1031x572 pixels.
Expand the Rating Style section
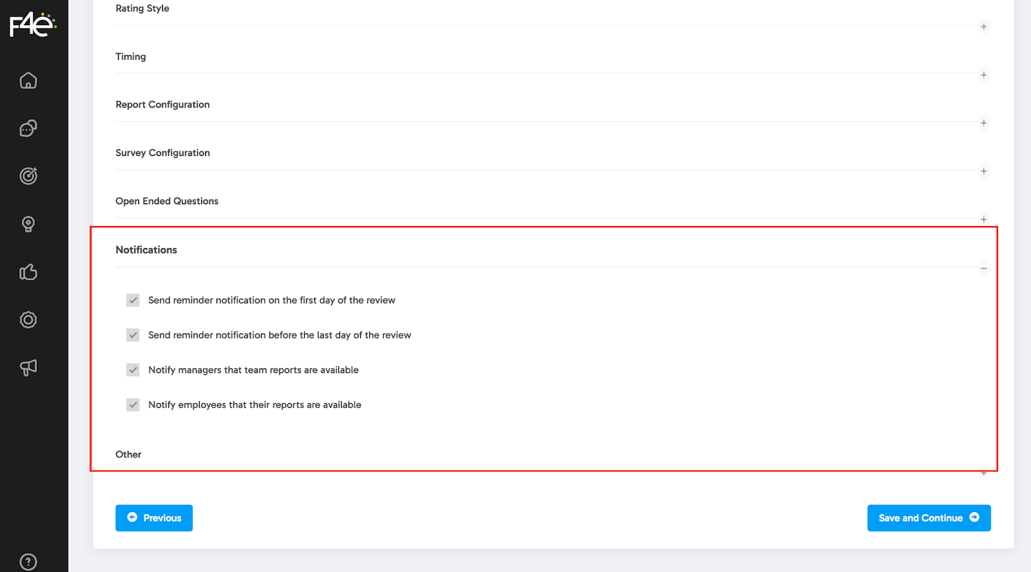point(983,26)
